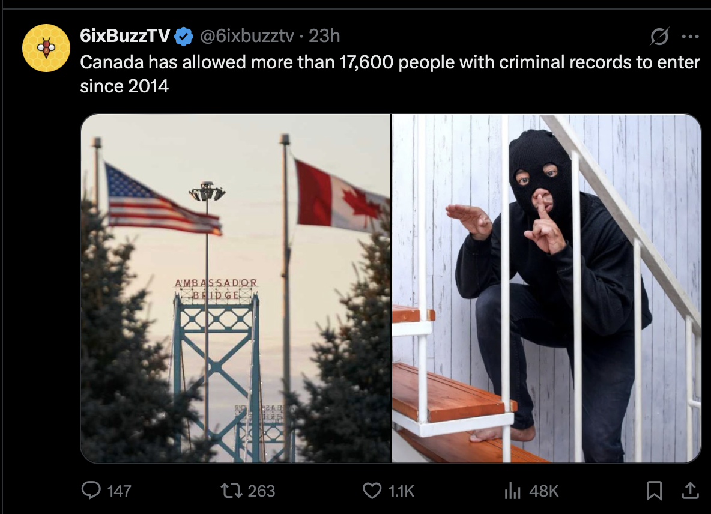Open the Ambassador Bridge flags photo
The image size is (711, 514).
235,288
